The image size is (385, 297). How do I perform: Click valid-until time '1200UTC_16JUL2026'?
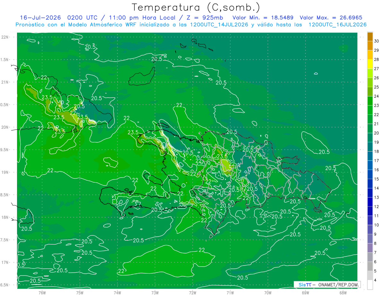tap(338, 25)
